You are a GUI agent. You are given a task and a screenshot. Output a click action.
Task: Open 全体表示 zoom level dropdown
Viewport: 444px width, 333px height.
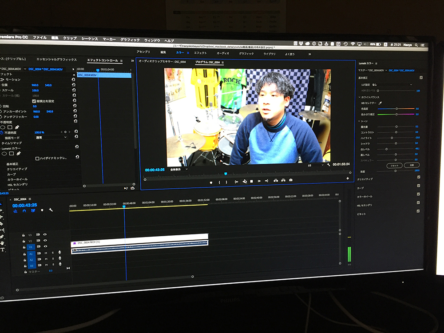click(178, 169)
